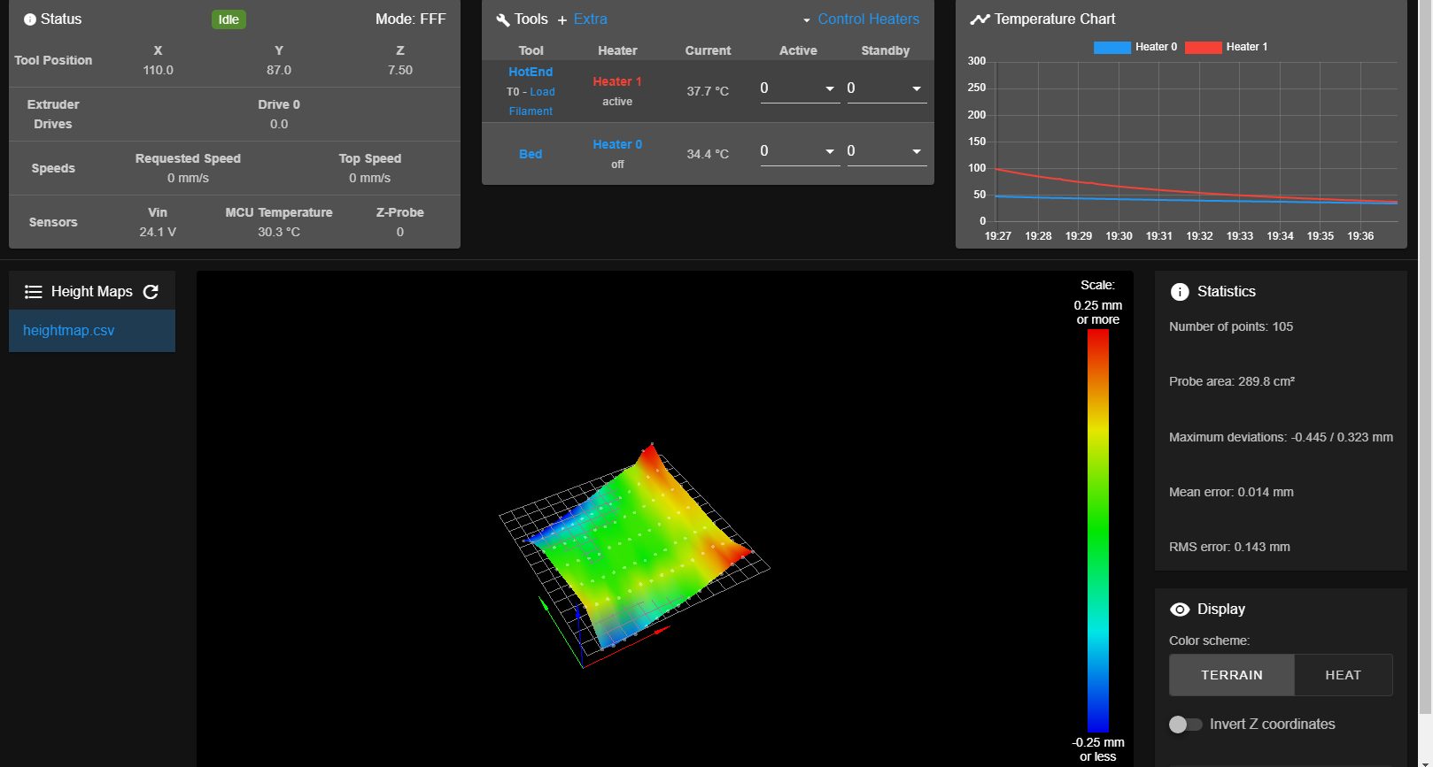Click the Statistics info icon
This screenshot has width=1433, height=767.
[1180, 292]
